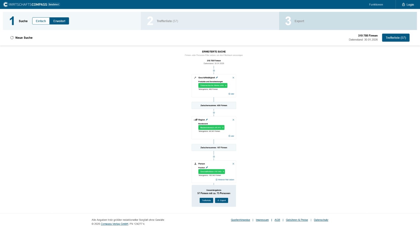Viewport: 420px width, 236px height.
Task: Click the pencil icon beside Region
Action: [207, 120]
